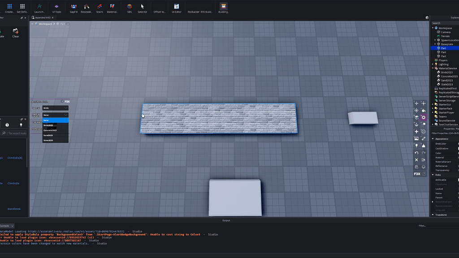Click the Clear button in left panel
459x258 pixels.
16,33
